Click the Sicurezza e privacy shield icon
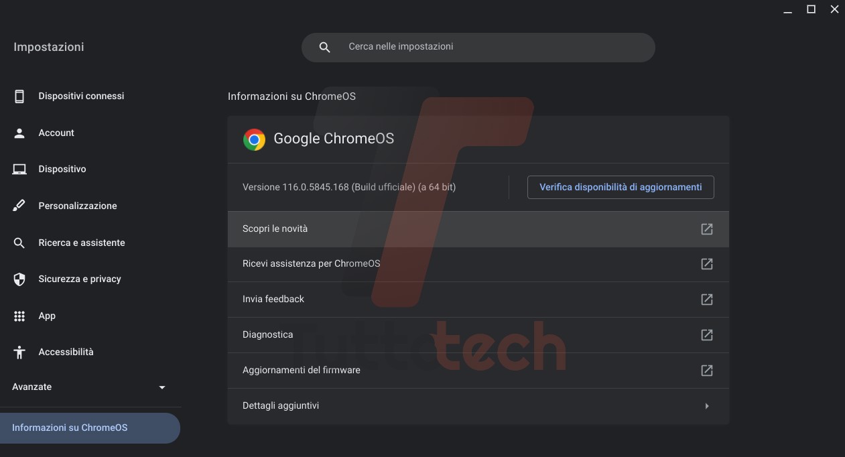This screenshot has height=457, width=845. [19, 279]
